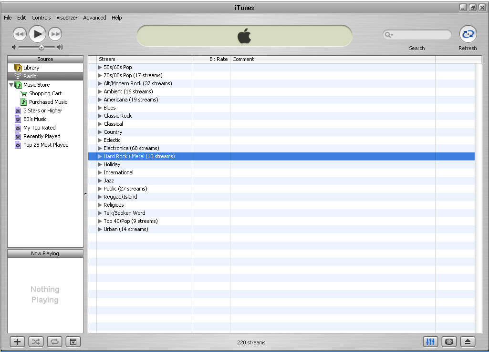Click the Fast-forward next-track button

tap(55, 34)
